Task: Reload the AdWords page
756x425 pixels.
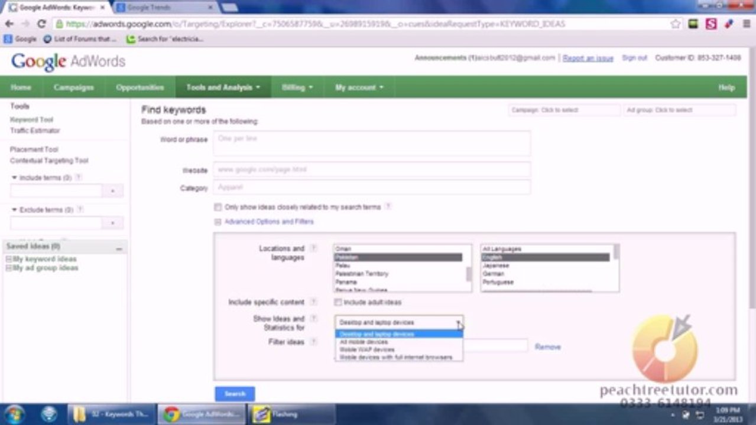Action: coord(41,24)
